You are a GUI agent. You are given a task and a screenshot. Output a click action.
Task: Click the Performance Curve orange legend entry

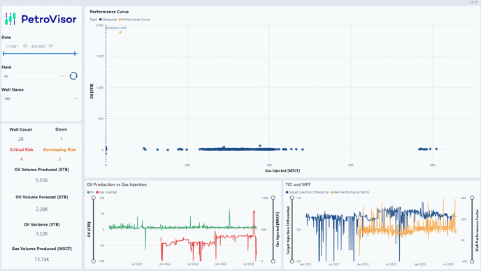click(x=134, y=20)
